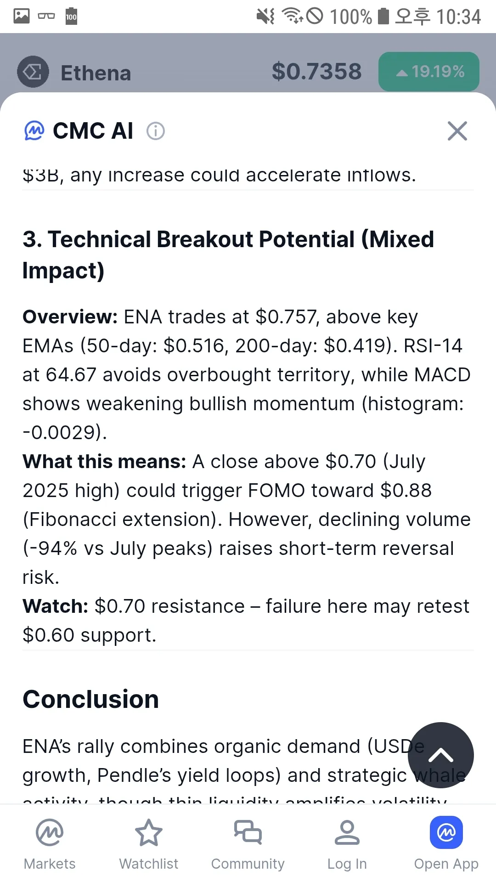Tap the CMC AI title text
The height and width of the screenshot is (882, 496).
tap(93, 131)
